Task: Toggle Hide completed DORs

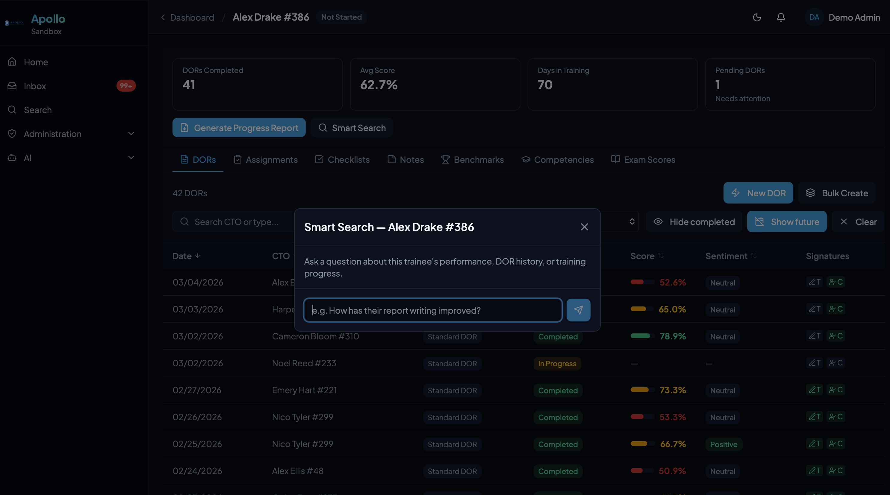Action: [694, 221]
